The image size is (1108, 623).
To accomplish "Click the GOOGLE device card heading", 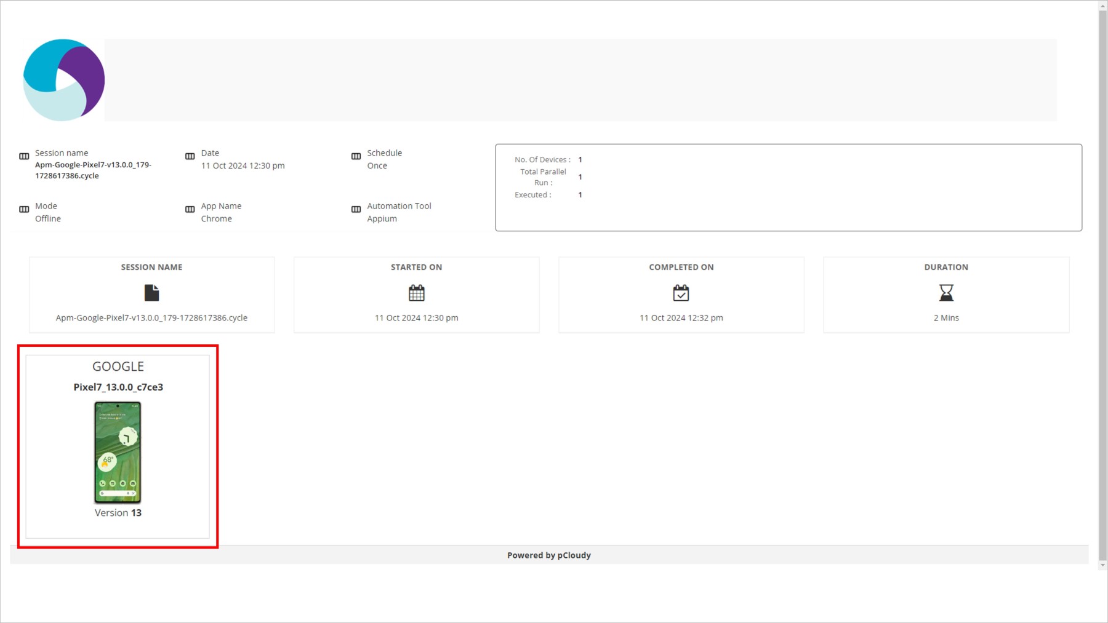I will [118, 367].
